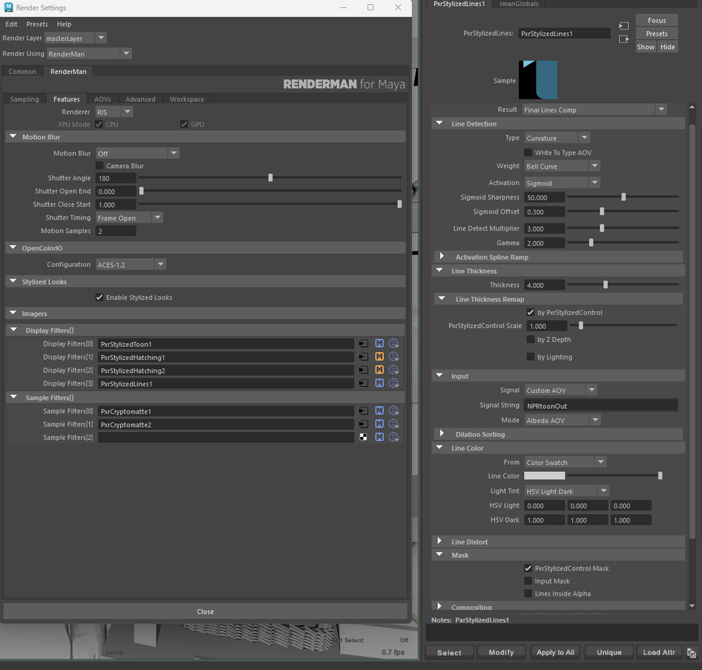
Task: Open gear settings for PxrStylizedHatching2 row
Action: 394,370
